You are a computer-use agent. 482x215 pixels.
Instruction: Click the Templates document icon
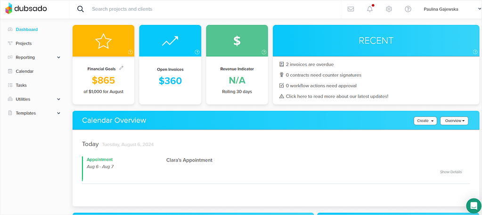point(10,113)
